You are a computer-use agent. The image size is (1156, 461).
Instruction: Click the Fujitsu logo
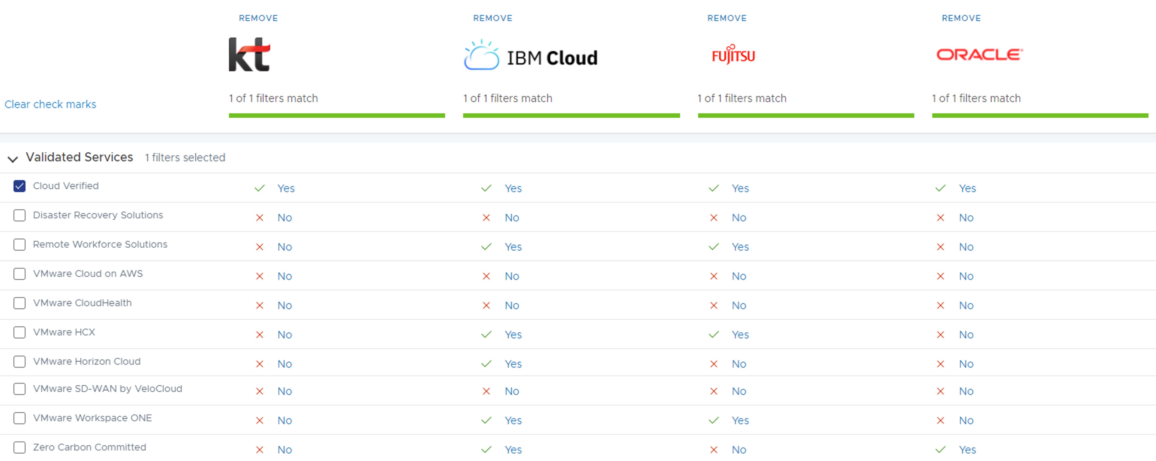point(733,55)
